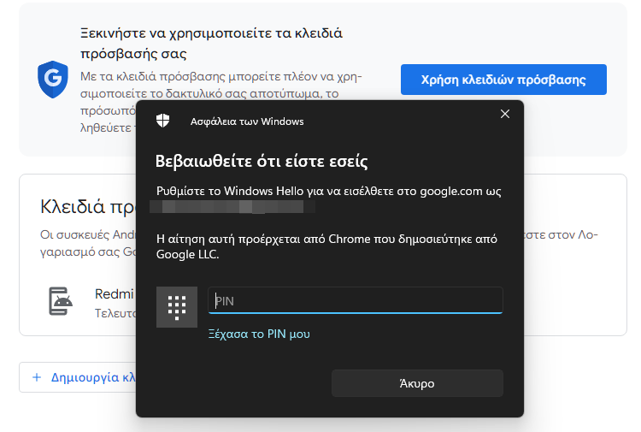Click 'Χρήση κλειδιών πρόσβασης' blue button
Image resolution: width=641 pixels, height=432 pixels.
point(503,80)
